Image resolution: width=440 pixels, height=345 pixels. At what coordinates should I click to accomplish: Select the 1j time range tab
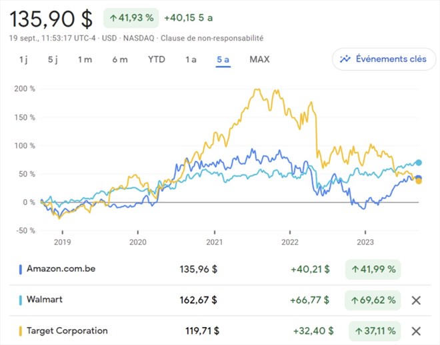(23, 59)
